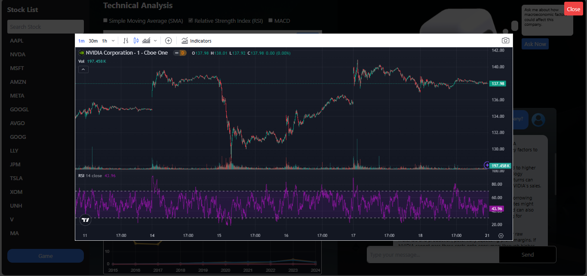Click the 137.98 current price tag
587x276 pixels.
pyautogui.click(x=498, y=83)
